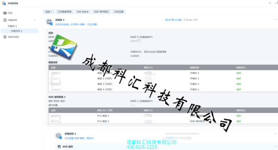Select the M.2 硬盘 1 row
This screenshot has width=278, height=150.
point(163,116)
